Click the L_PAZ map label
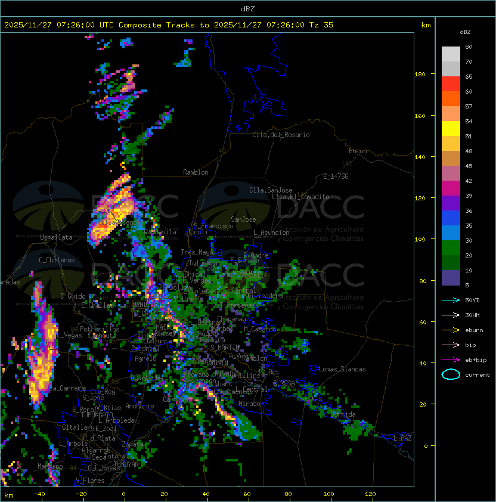 402,438
